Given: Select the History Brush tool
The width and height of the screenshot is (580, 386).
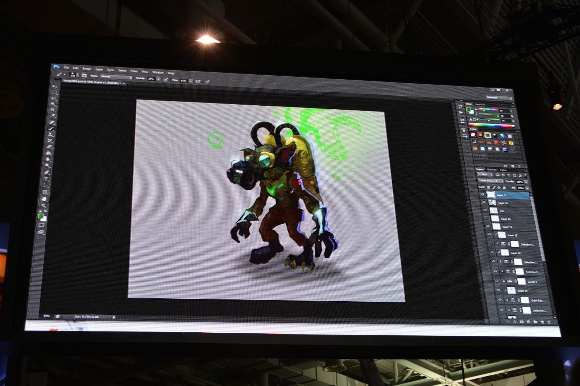Looking at the screenshot, I should point(50,140).
